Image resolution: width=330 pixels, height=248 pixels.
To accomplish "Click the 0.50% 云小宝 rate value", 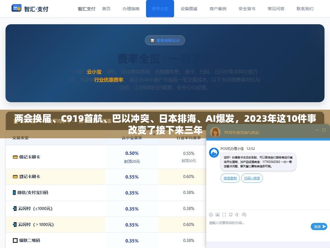I will (x=132, y=153).
